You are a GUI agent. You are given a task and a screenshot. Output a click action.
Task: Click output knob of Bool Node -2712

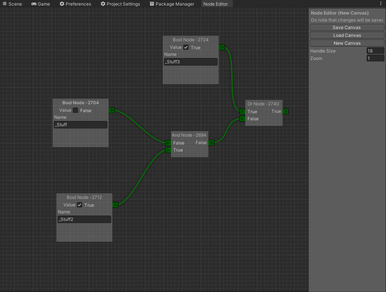[115, 205]
